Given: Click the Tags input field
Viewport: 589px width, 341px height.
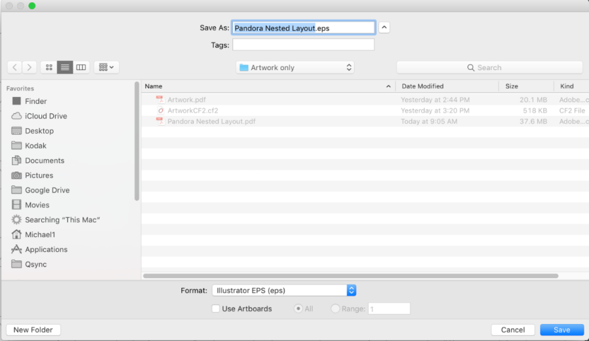Looking at the screenshot, I should [x=303, y=45].
